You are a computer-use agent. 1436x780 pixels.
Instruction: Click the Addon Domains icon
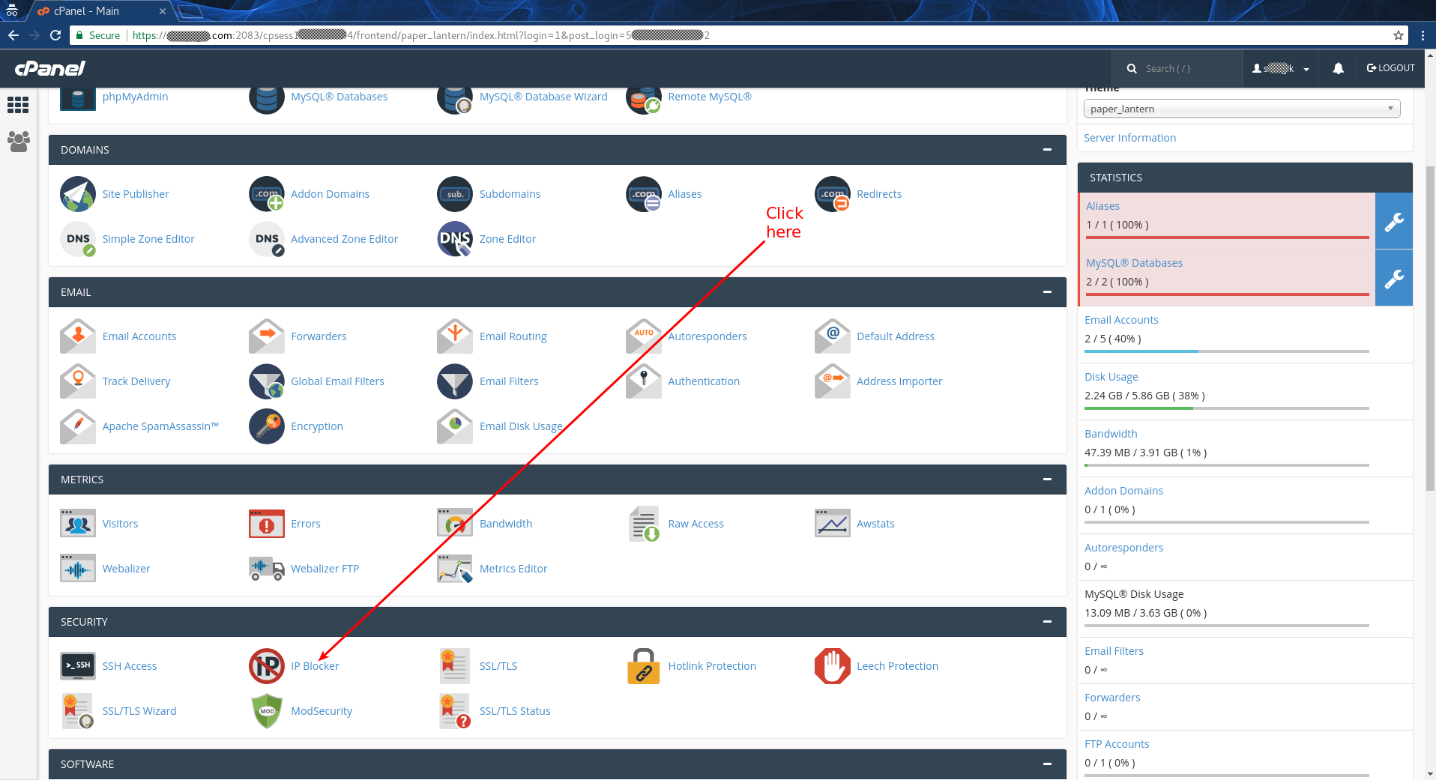pos(267,194)
